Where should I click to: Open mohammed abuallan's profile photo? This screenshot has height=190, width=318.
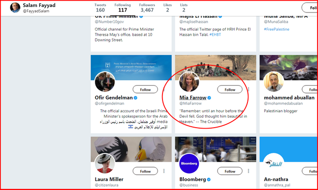point(274,82)
